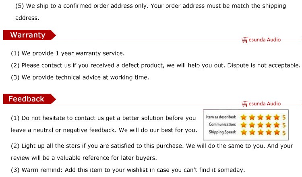
Task: Click the "1 year warranty service" line
Action: point(67,54)
